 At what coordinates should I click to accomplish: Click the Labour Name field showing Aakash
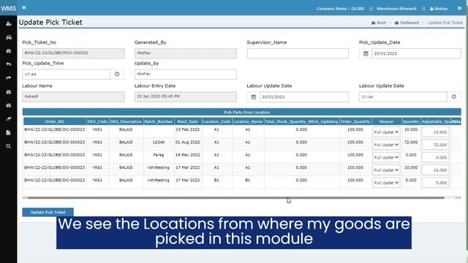[73, 96]
